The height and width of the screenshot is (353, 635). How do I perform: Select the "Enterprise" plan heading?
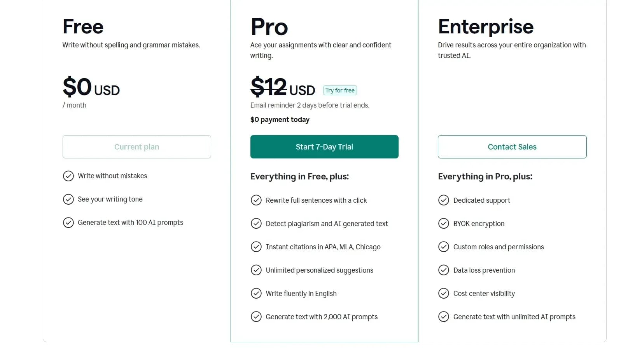[486, 26]
